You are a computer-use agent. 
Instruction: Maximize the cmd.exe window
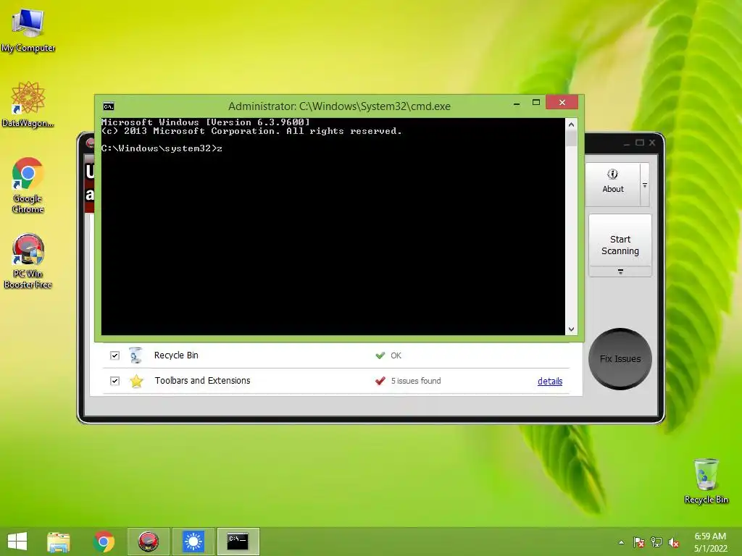(536, 102)
